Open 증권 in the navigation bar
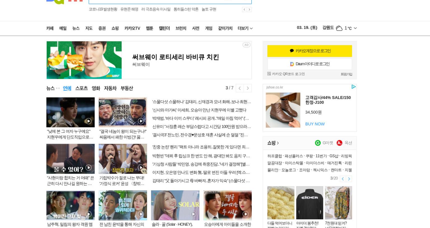430x228 pixels. click(102, 28)
